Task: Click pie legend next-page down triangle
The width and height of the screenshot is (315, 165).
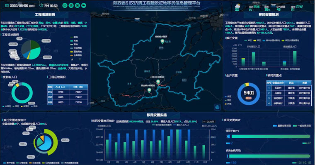Action: [80, 59]
